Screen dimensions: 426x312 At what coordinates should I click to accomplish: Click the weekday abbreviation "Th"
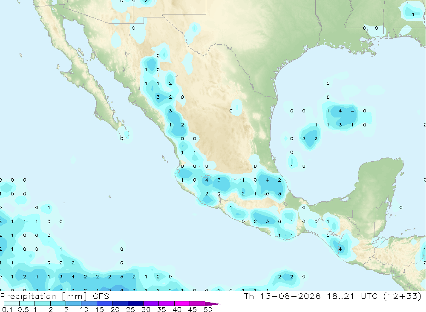click(x=249, y=296)
